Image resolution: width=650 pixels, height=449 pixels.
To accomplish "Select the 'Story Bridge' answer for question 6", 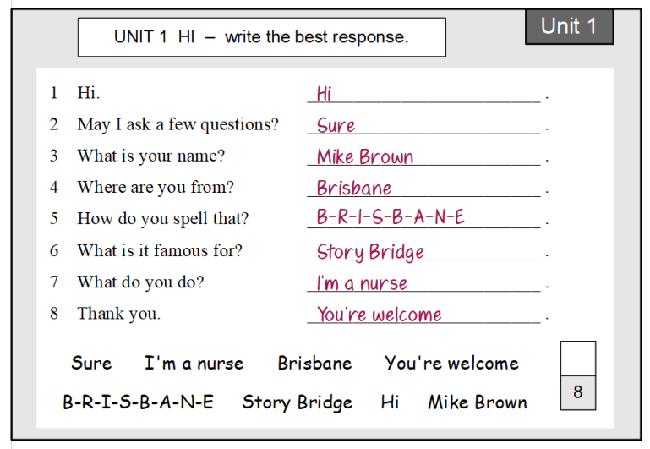I will 370,252.
